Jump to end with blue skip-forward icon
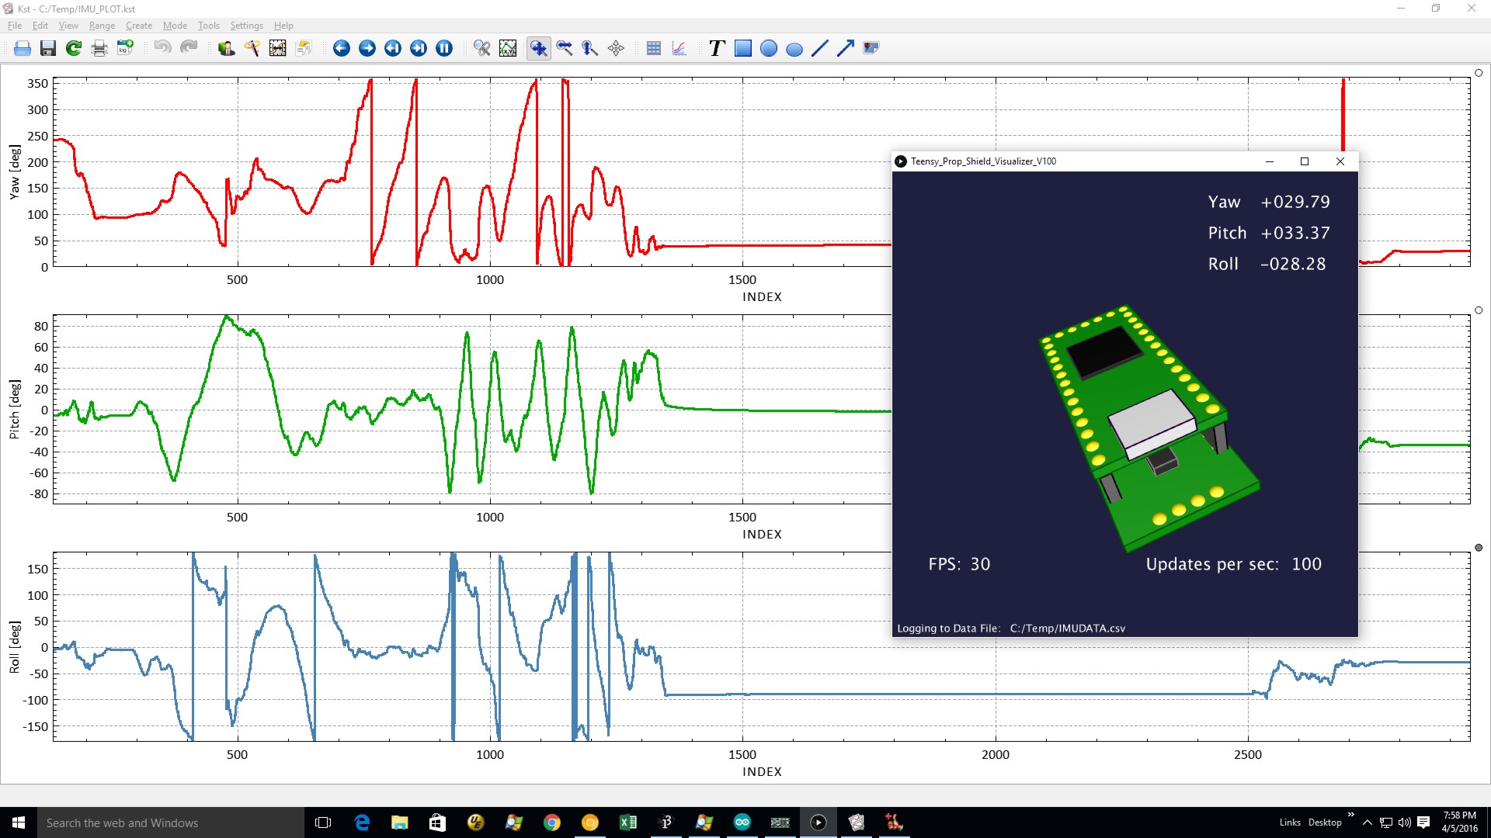Image resolution: width=1491 pixels, height=838 pixels. pyautogui.click(x=419, y=48)
